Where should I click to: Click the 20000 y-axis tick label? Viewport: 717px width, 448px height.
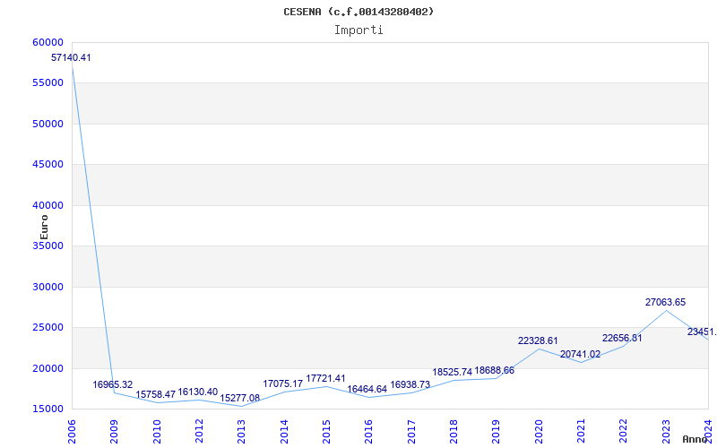(48, 368)
